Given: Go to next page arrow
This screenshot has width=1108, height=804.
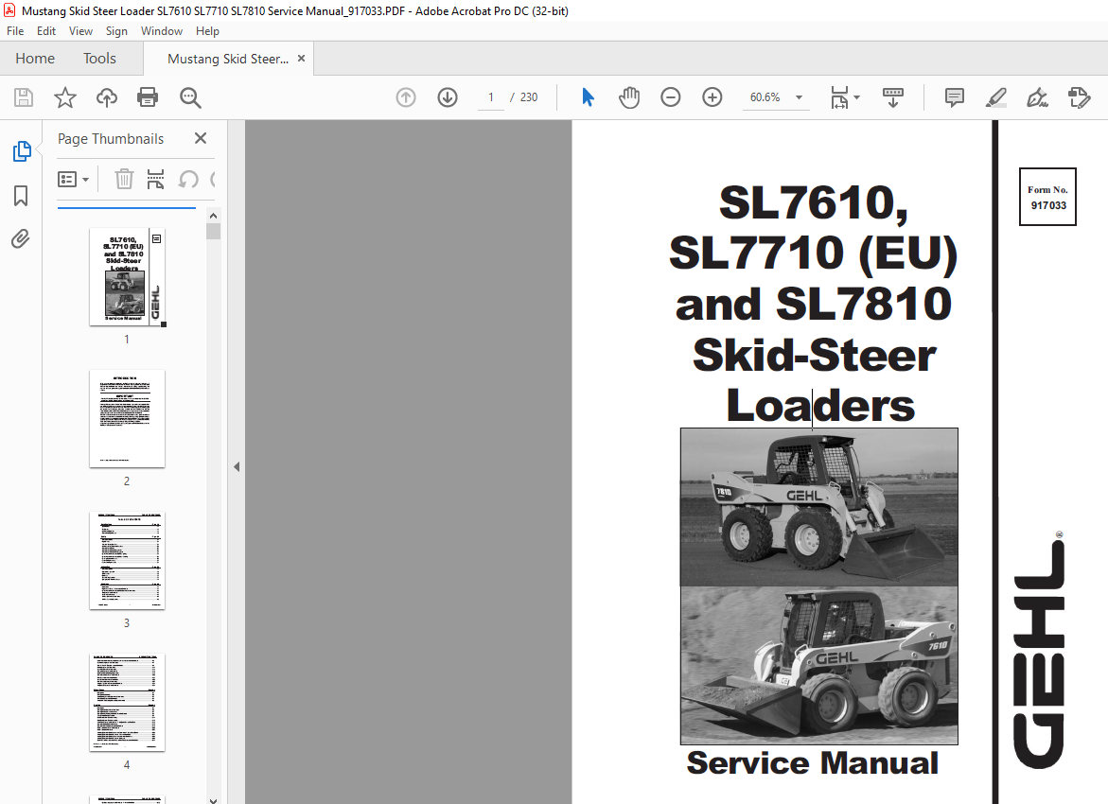Looking at the screenshot, I should pos(448,97).
